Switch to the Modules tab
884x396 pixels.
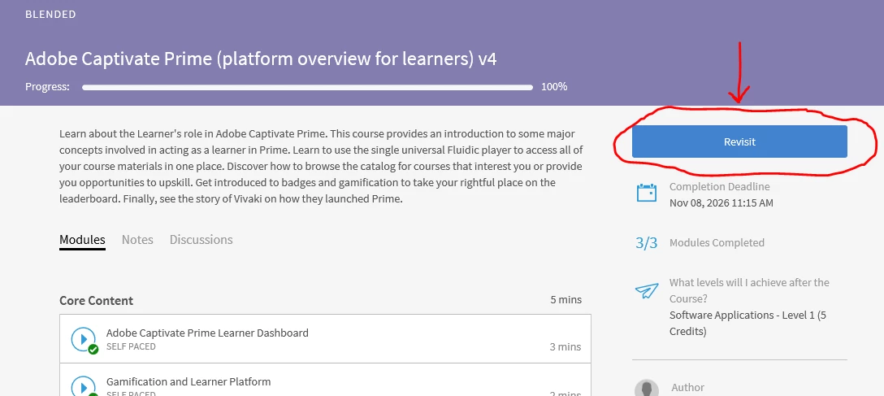pos(82,240)
